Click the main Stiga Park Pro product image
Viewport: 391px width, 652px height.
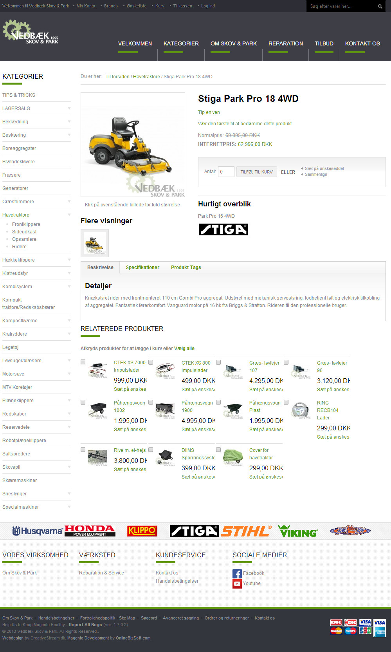tap(133, 144)
